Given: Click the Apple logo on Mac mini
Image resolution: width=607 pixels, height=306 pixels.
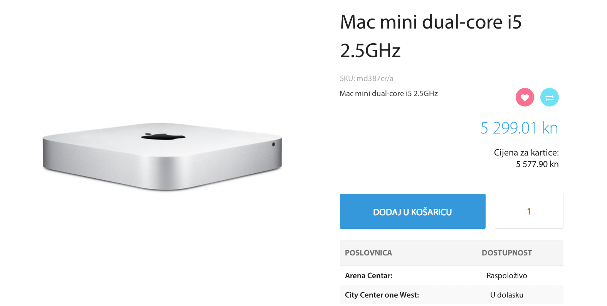Looking at the screenshot, I should pos(163,136).
